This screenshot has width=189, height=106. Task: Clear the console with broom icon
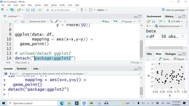(x=140, y=74)
